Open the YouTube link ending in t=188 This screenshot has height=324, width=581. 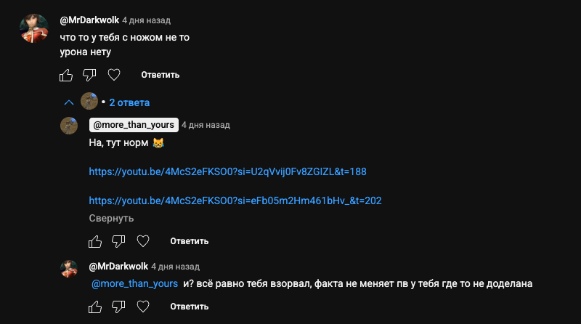[227, 171]
